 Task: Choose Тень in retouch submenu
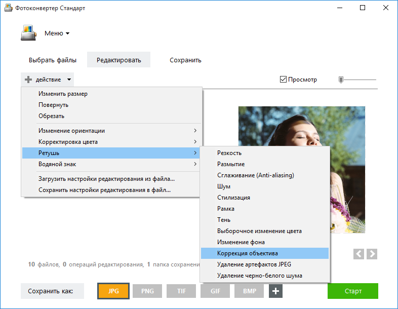click(265, 220)
